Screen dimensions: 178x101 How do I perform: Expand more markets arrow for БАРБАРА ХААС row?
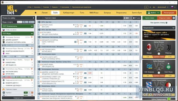81,27
